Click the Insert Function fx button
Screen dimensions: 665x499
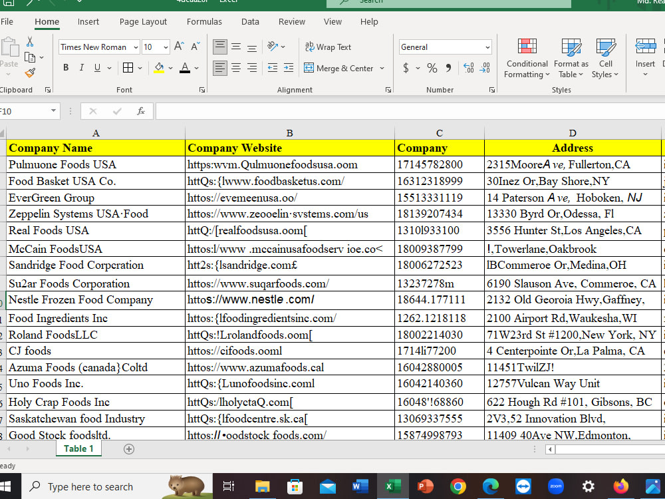141,111
